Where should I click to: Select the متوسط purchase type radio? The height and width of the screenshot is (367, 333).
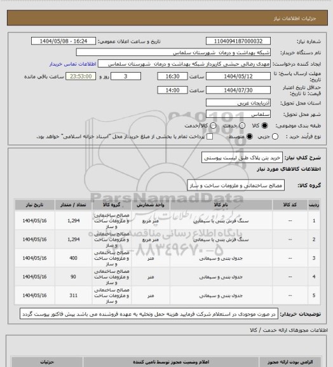coord(250,136)
